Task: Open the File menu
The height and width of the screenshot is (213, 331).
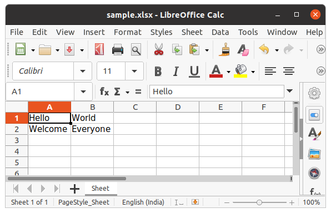Action: pyautogui.click(x=17, y=32)
